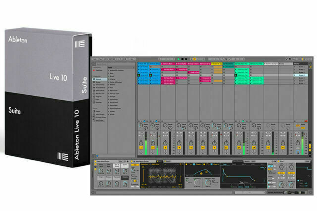Viewport: 317px width, 211px height.
Task: Toggle track 13 activator button
Action: click(x=239, y=148)
